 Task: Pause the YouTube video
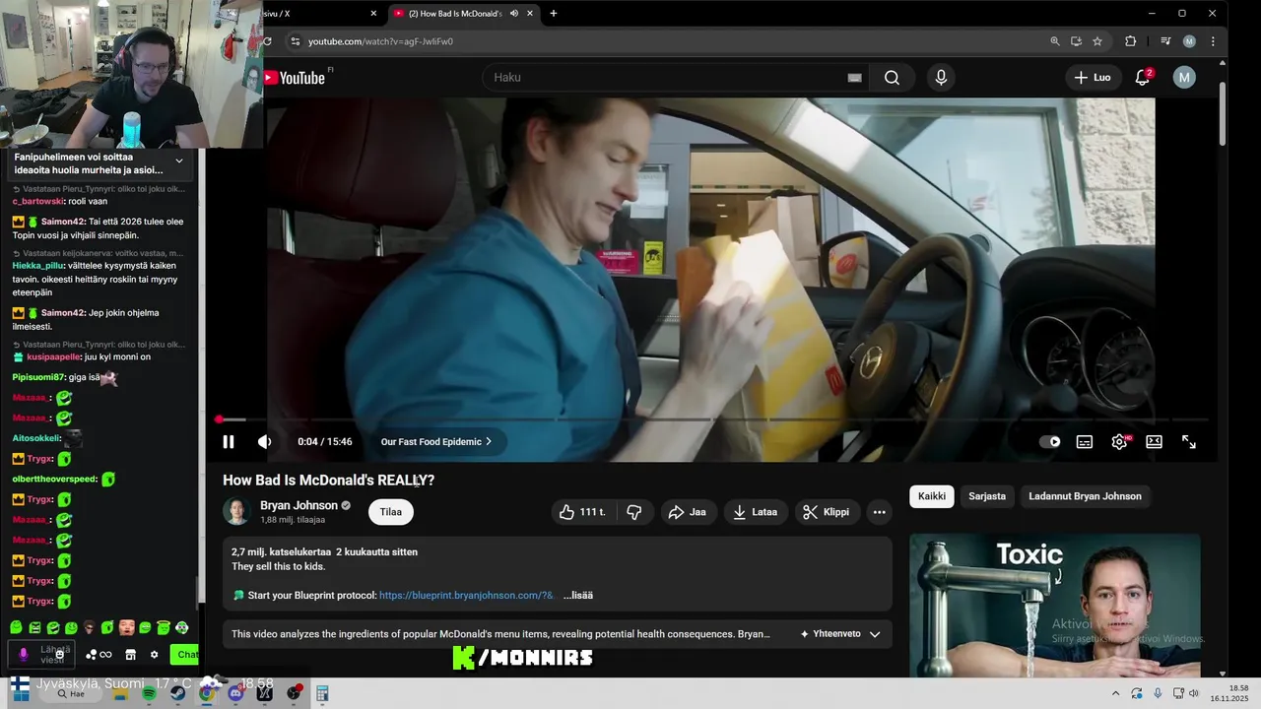coord(228,442)
